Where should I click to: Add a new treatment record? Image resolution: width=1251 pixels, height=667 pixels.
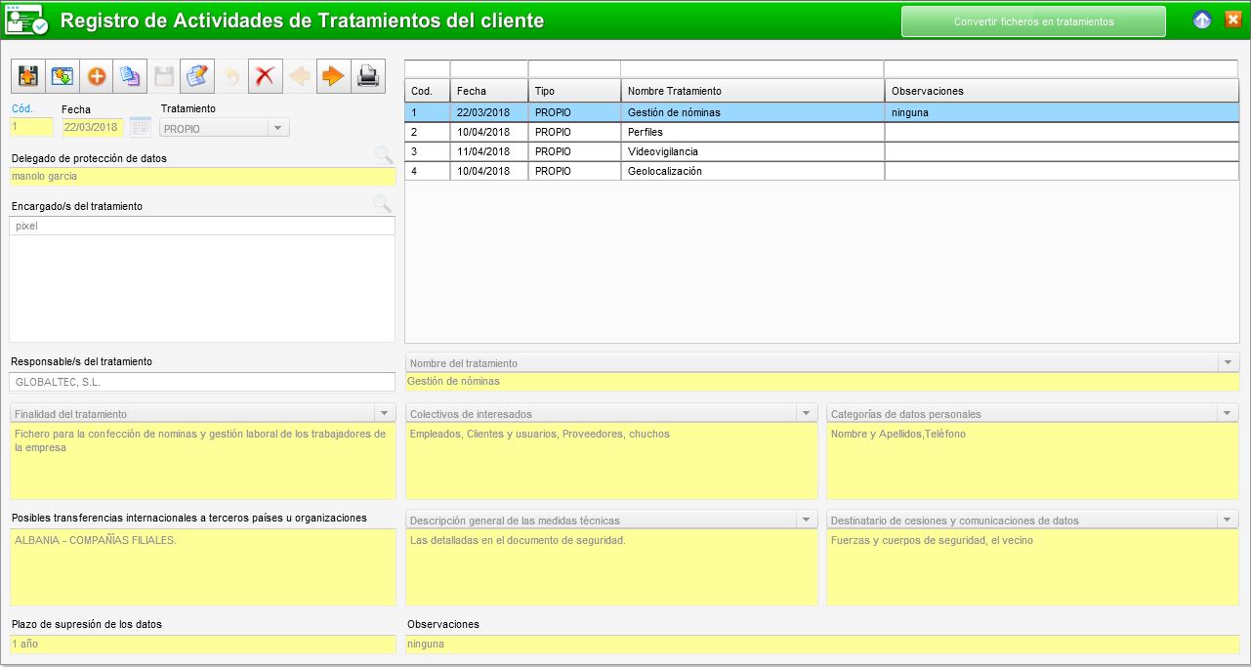(96, 75)
